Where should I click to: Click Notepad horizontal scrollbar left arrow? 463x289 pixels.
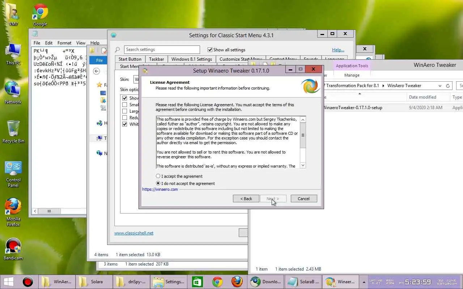(x=35, y=211)
